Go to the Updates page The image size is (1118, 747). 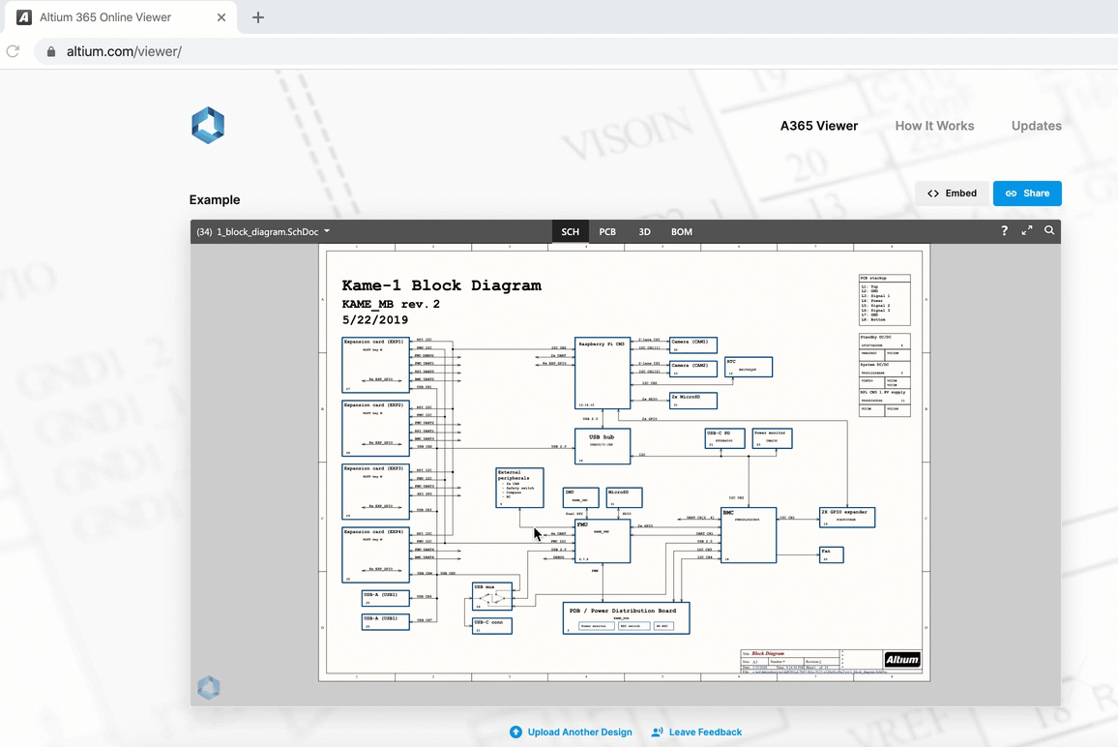[x=1036, y=126]
